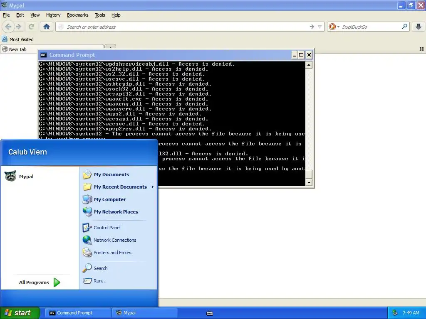
Task: Expand All Programs green arrow
Action: point(57,282)
